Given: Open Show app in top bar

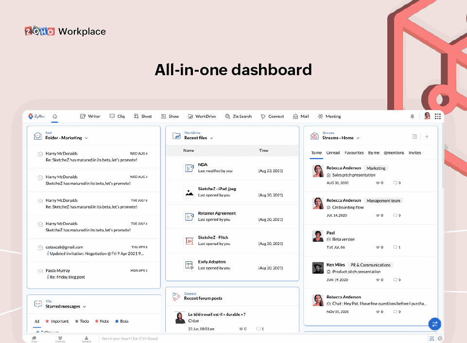Looking at the screenshot, I should coord(170,116).
